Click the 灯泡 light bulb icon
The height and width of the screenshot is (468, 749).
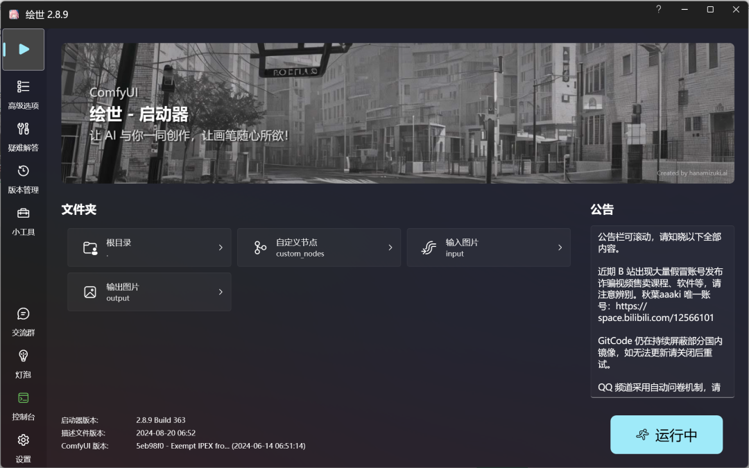23,363
